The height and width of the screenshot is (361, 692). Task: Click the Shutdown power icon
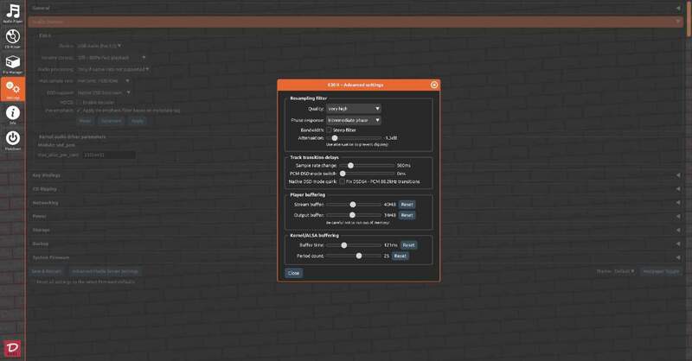[13, 140]
